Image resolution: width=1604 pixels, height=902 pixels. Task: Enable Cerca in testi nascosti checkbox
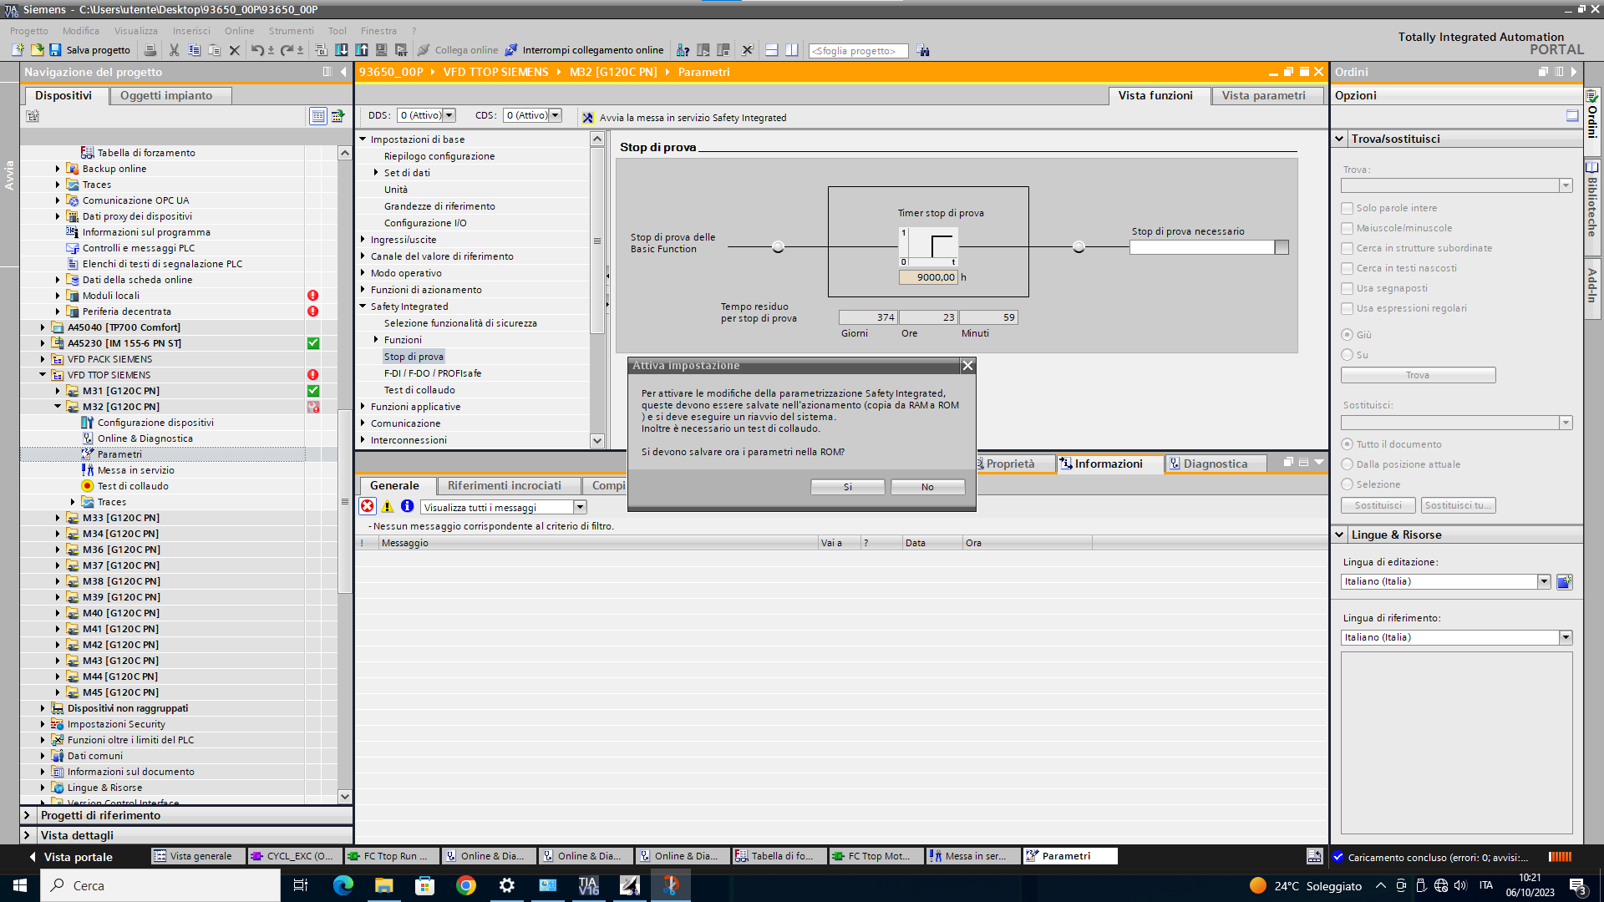[1347, 268]
